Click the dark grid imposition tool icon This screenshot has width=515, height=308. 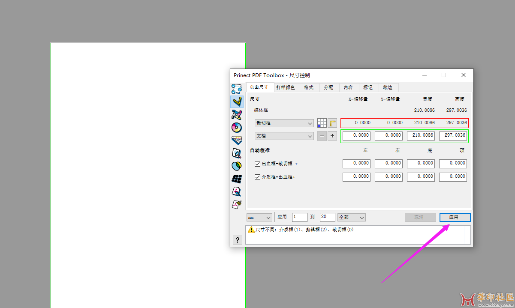pyautogui.click(x=238, y=178)
